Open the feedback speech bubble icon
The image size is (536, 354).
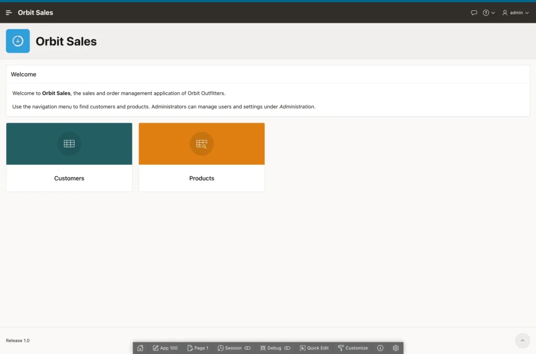click(474, 13)
